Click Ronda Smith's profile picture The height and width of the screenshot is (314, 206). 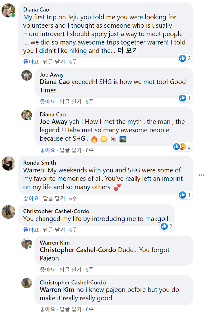[x=8, y=163]
